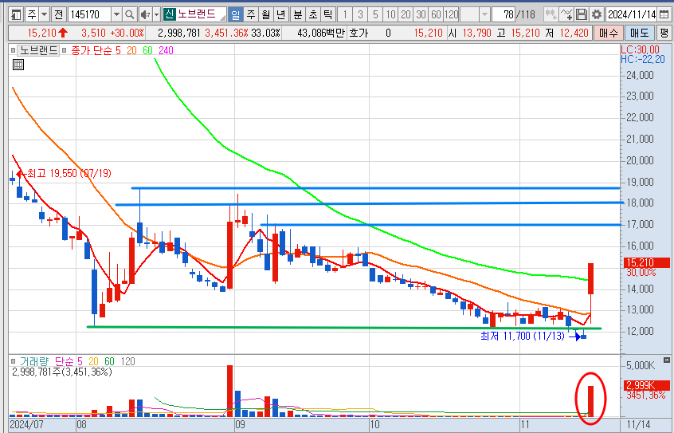The width and height of the screenshot is (674, 433).
Task: Select the 년 yearly chart period
Action: (280, 15)
